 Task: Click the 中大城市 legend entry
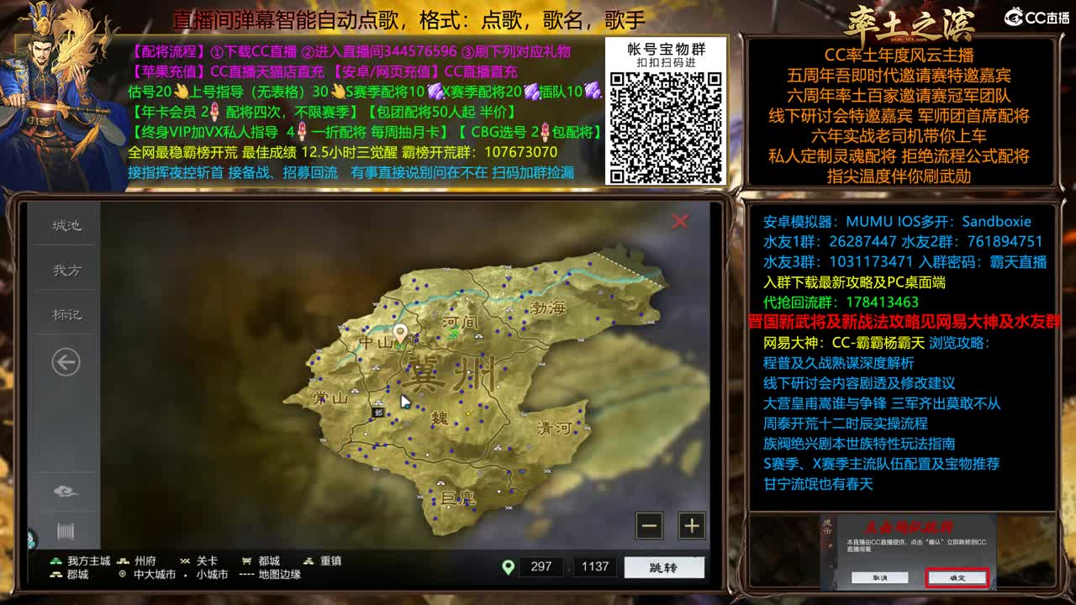[x=147, y=575]
